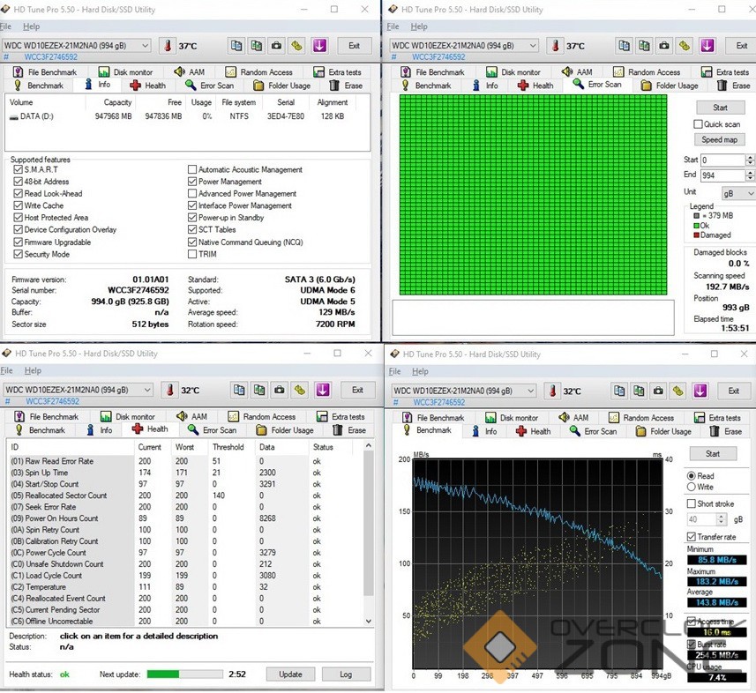This screenshot has width=756, height=693.
Task: Click the yellow options icon in the Benchmark window
Action: tap(685, 391)
